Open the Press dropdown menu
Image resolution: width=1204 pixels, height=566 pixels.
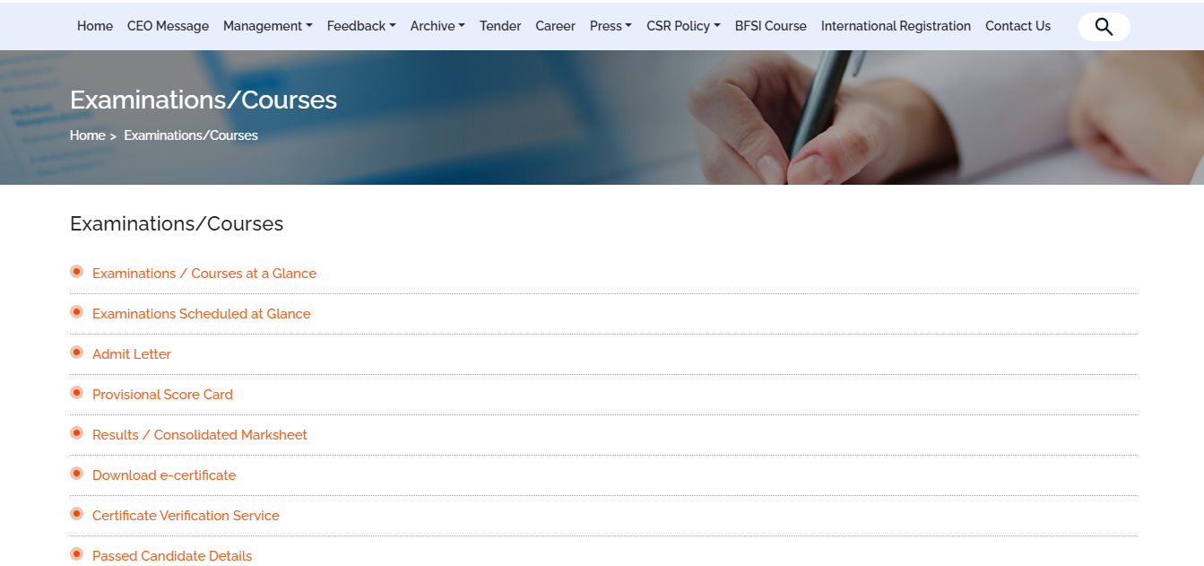click(x=610, y=26)
